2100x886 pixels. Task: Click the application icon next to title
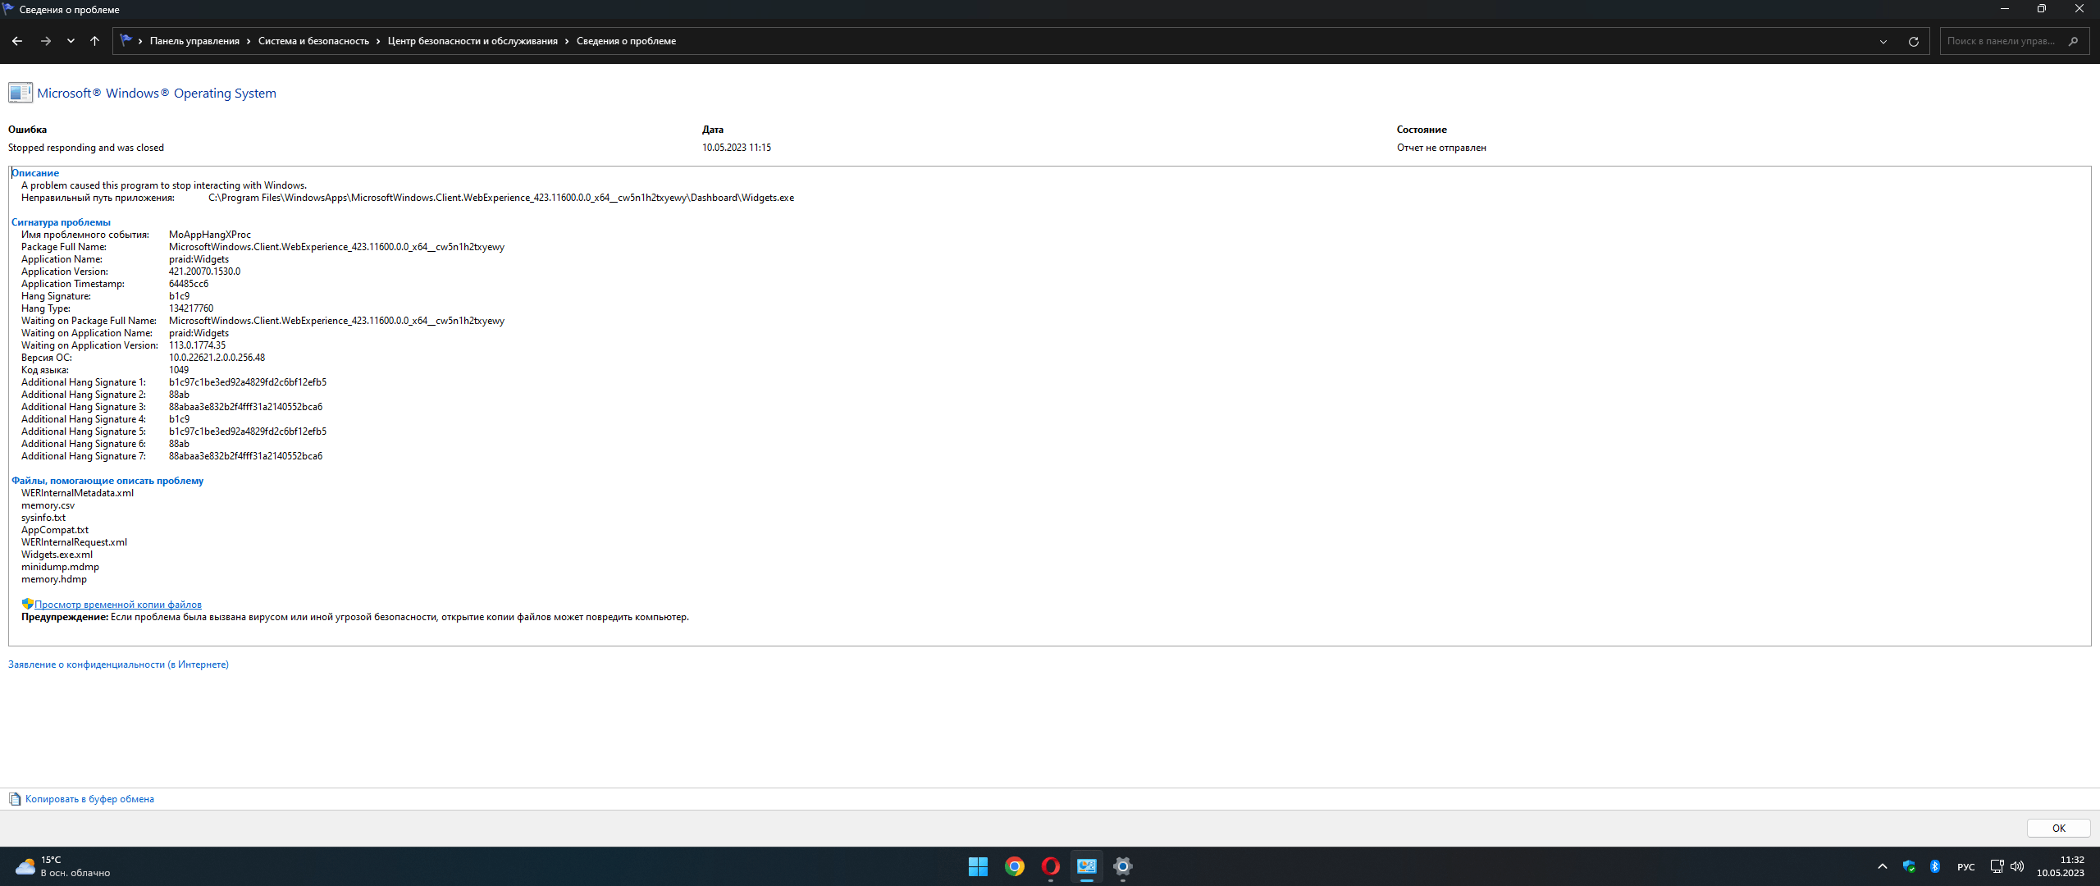21,93
